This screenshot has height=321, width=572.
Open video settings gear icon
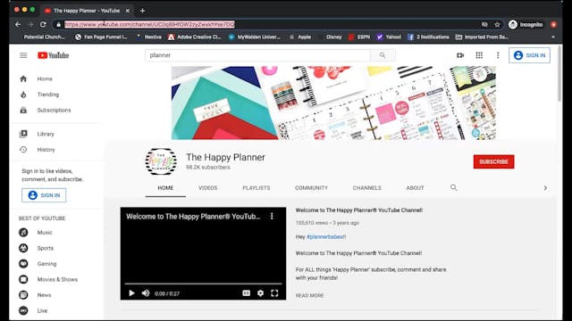(260, 293)
